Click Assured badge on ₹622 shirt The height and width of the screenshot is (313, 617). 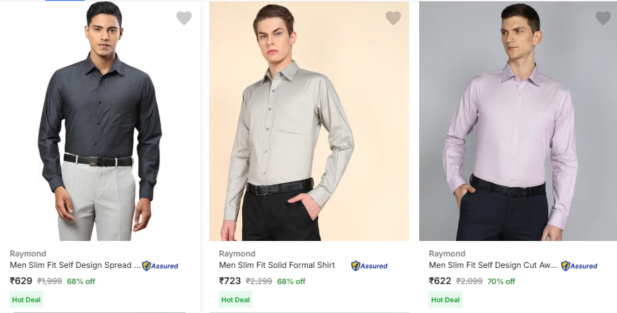point(579,266)
